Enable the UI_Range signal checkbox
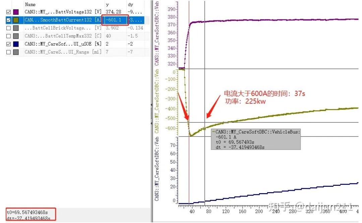362x223 pixels. click(8, 52)
